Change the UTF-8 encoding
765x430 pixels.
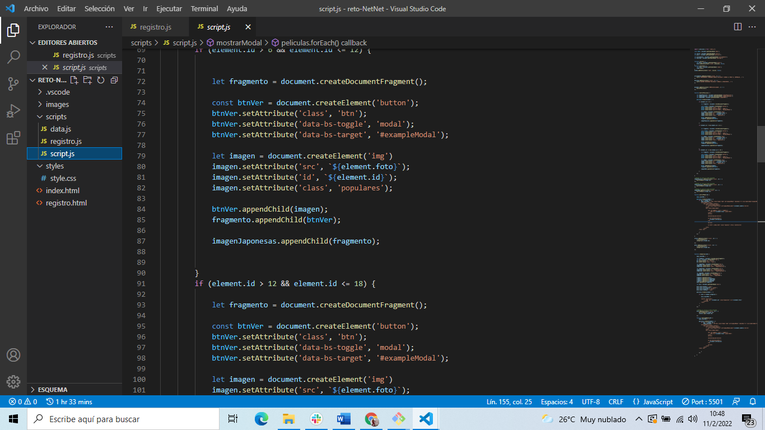[x=591, y=402]
